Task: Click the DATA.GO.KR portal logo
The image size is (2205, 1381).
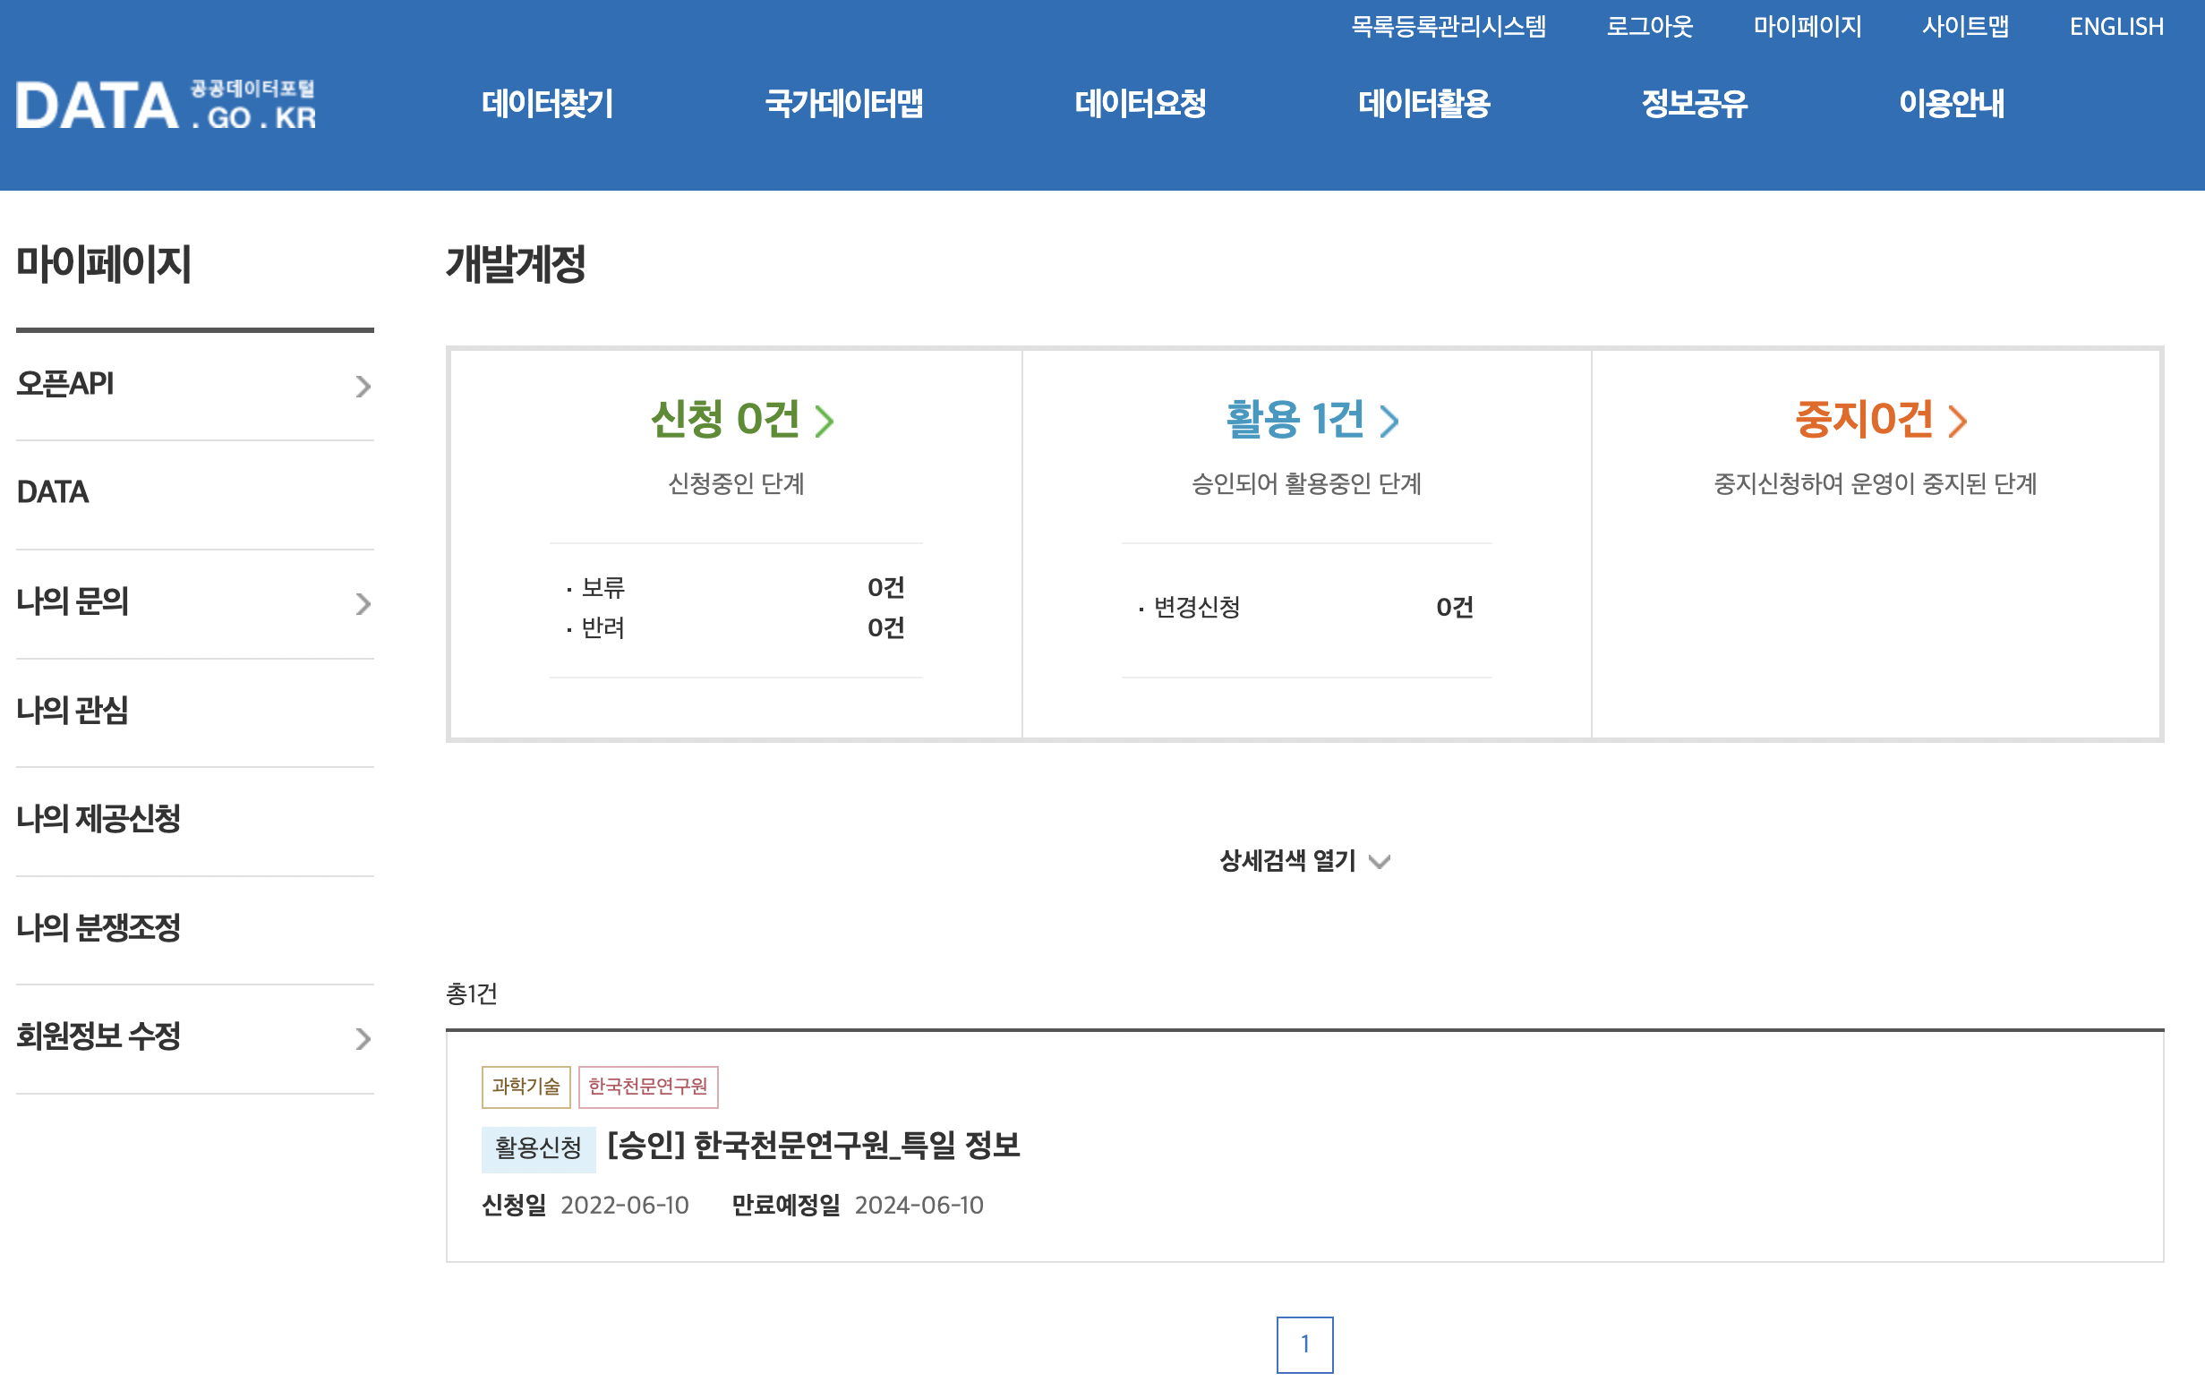Action: click(167, 104)
